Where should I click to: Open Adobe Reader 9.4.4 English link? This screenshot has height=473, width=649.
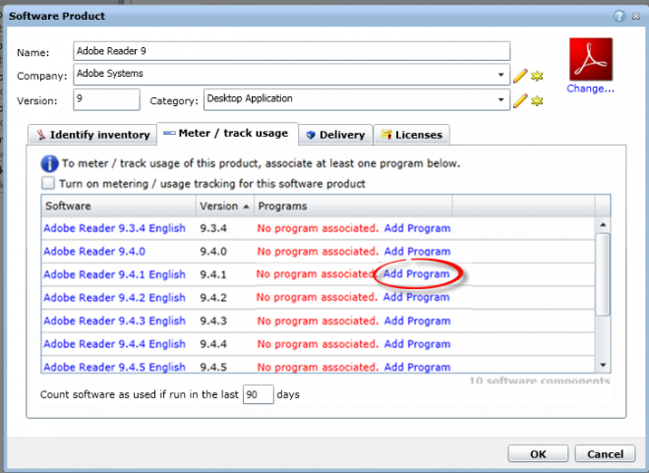[114, 344]
